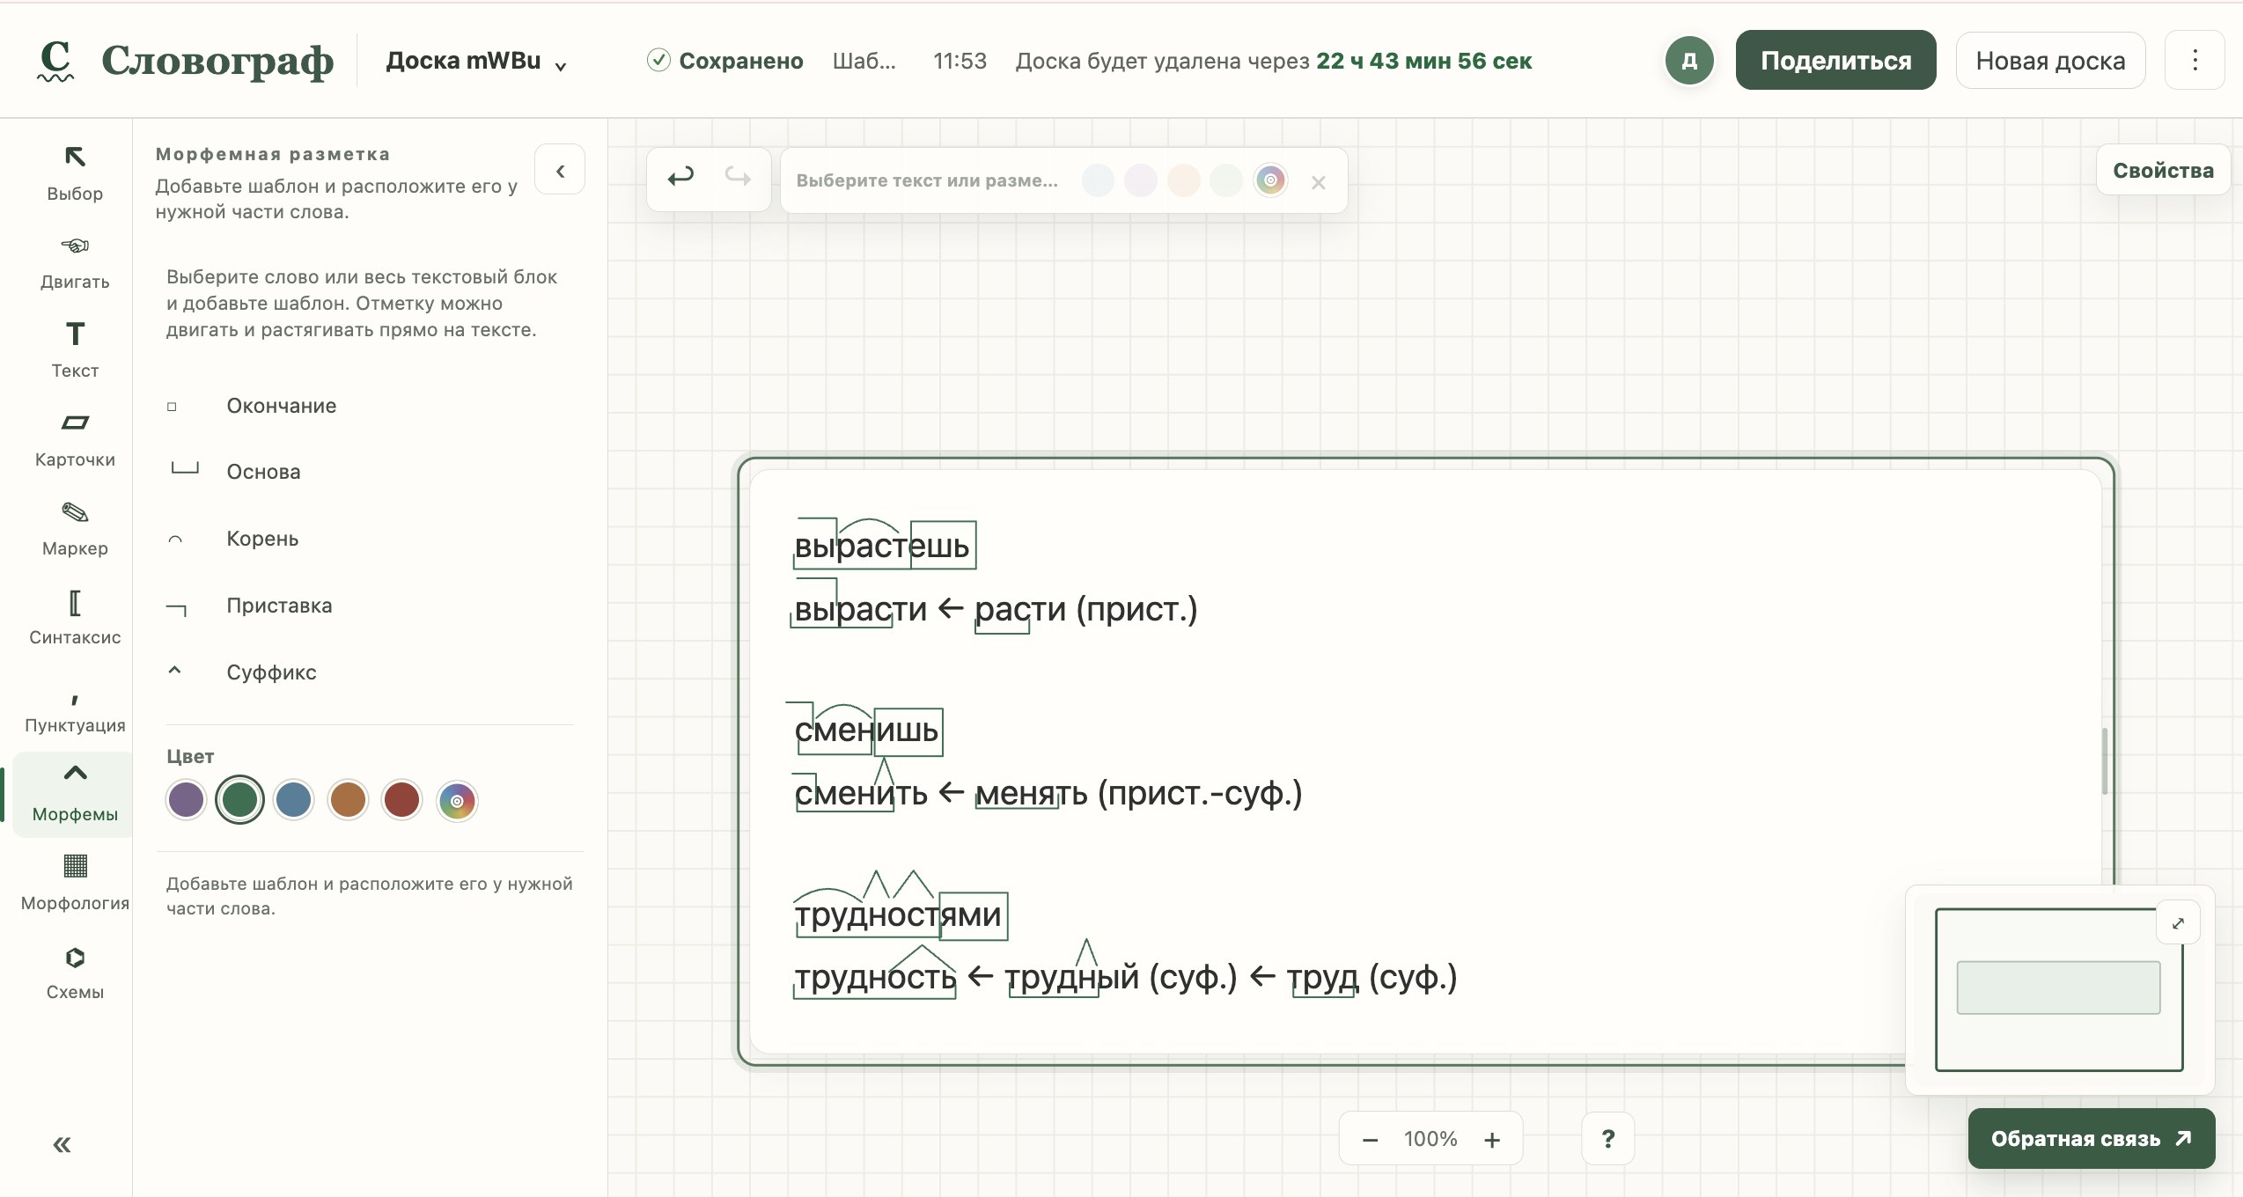Click the word сменишь on the board
This screenshot has height=1197, width=2243.
click(x=866, y=731)
